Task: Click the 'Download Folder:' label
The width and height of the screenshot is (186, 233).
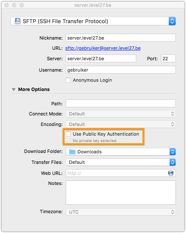Action: [x=43, y=151]
